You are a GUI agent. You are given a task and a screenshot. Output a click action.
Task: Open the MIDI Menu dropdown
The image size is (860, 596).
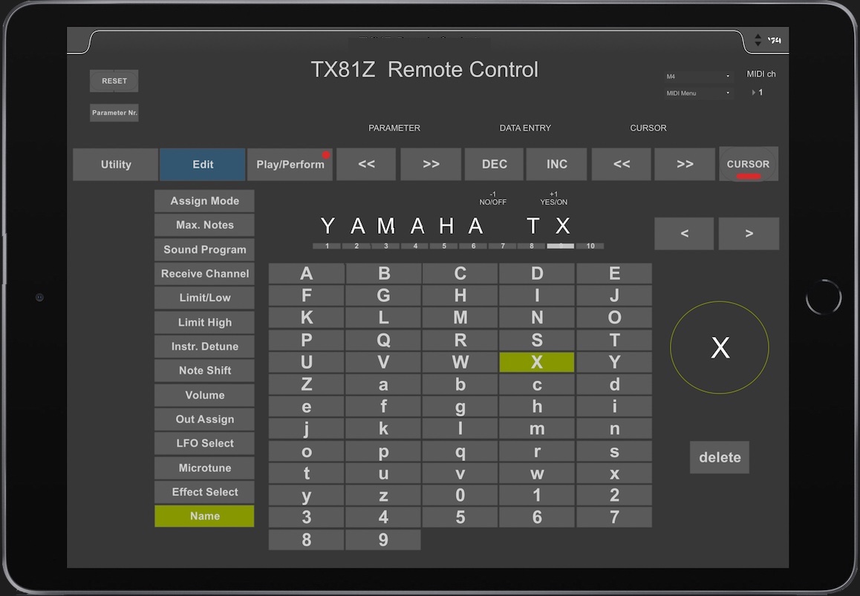(x=698, y=94)
